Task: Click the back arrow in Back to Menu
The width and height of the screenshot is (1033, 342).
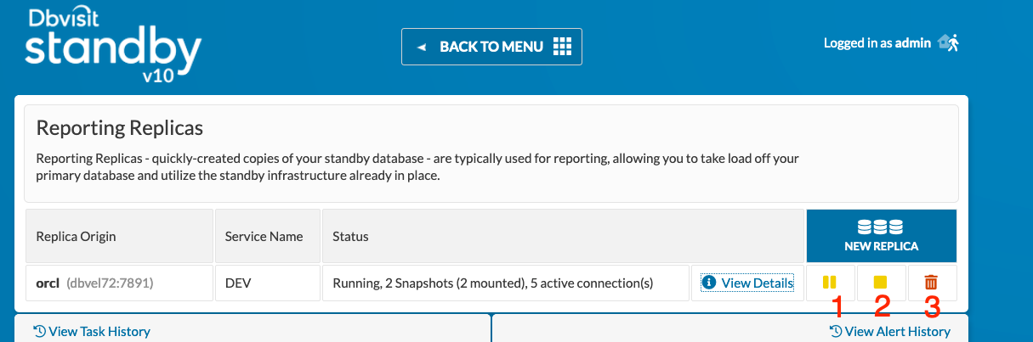Action: 421,48
